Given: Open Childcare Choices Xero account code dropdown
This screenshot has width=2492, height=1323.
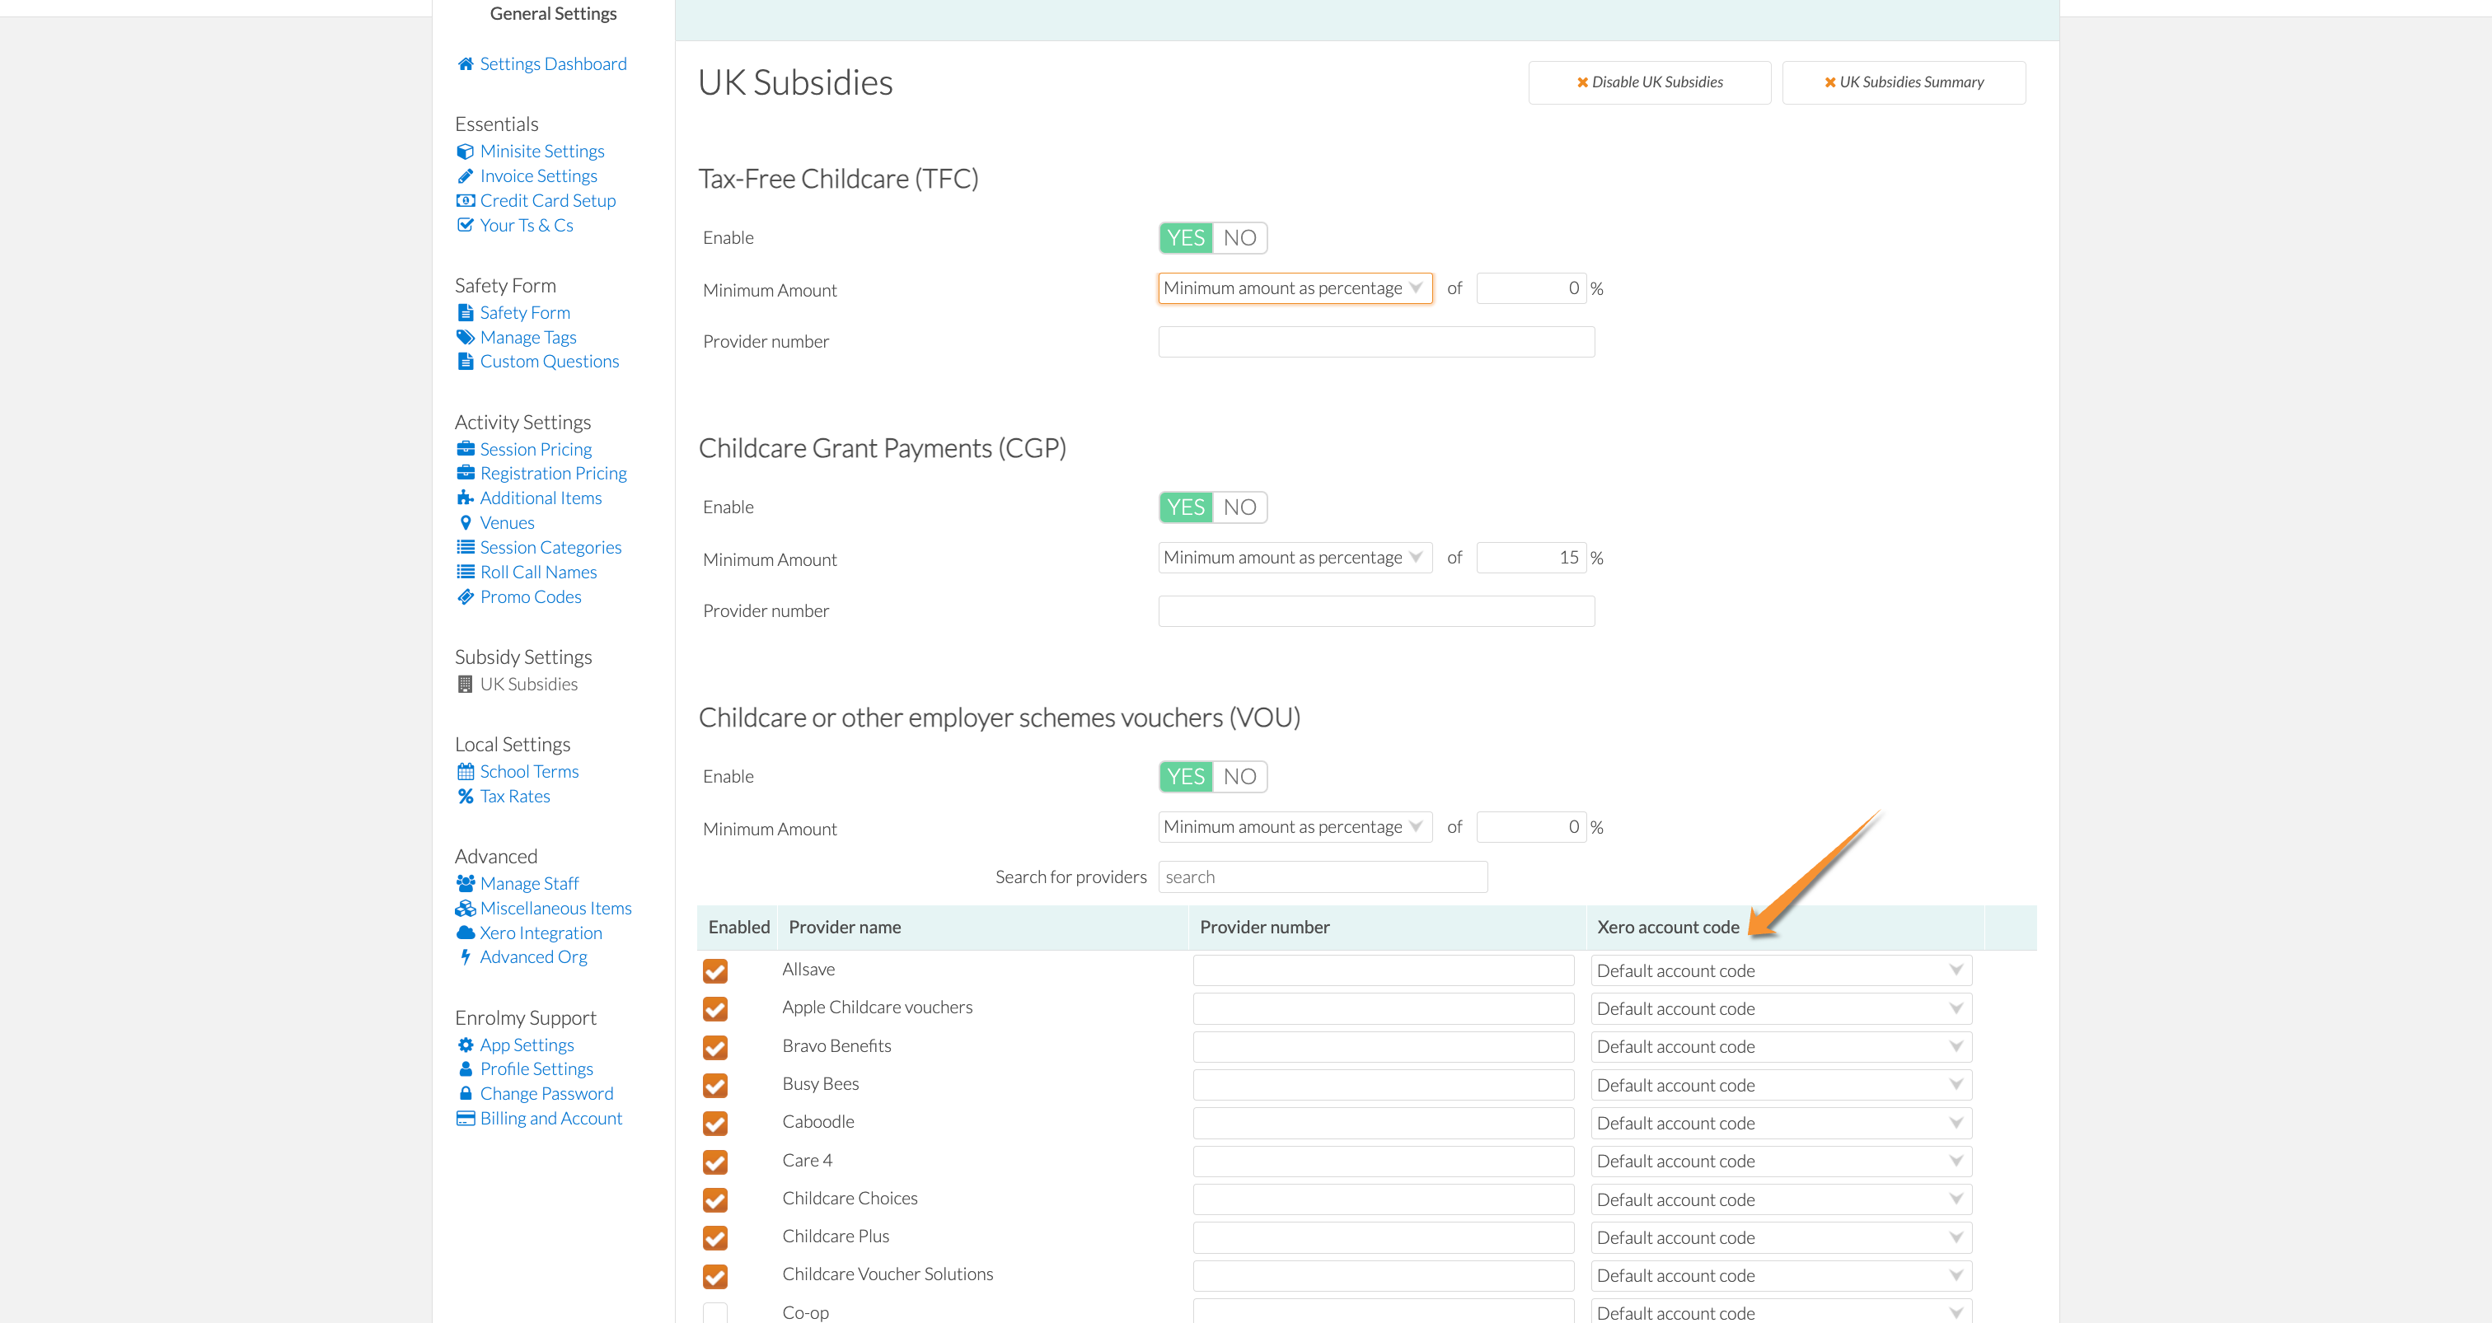Looking at the screenshot, I should tap(1780, 1199).
